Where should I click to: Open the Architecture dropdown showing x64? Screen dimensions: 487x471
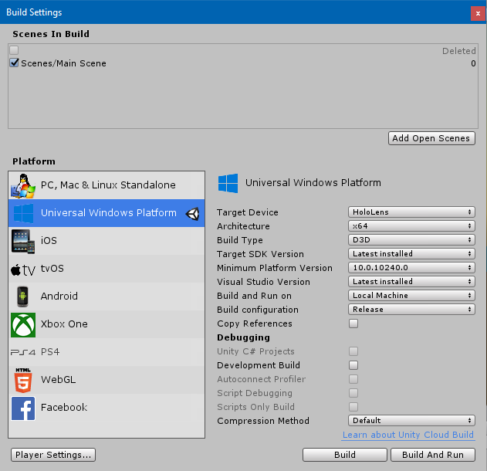(411, 226)
